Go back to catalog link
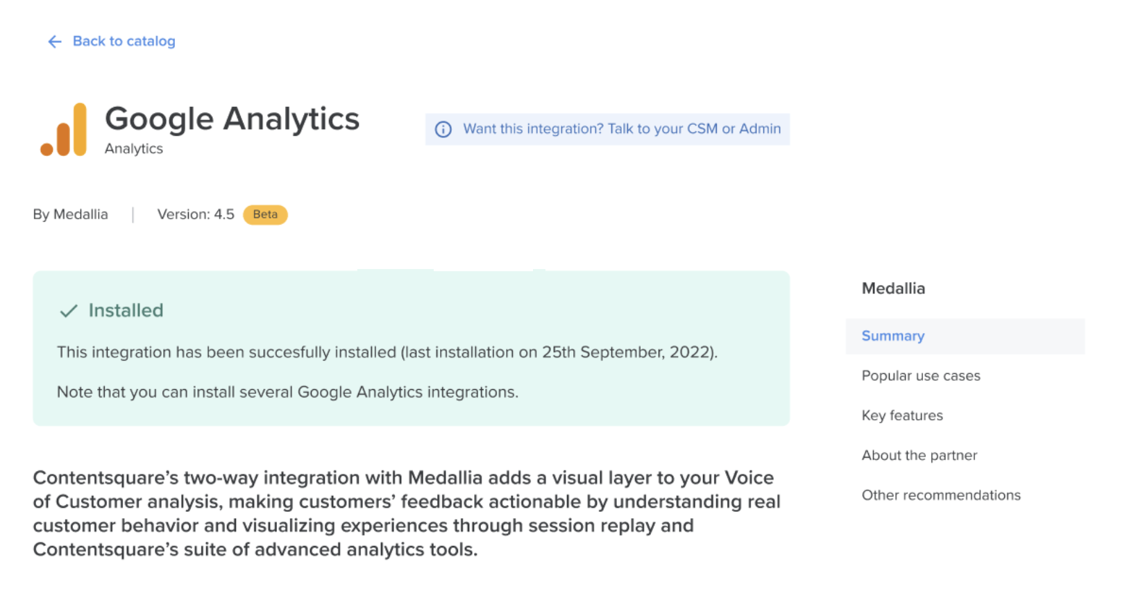1134x616 pixels. point(124,42)
